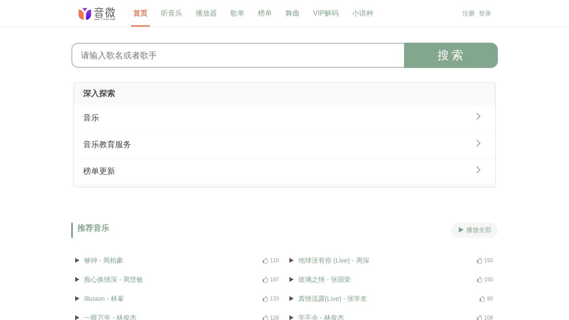Image resolution: width=569 pixels, height=320 pixels.
Task: Open the 榜单更新 section chevron
Action: point(478,170)
